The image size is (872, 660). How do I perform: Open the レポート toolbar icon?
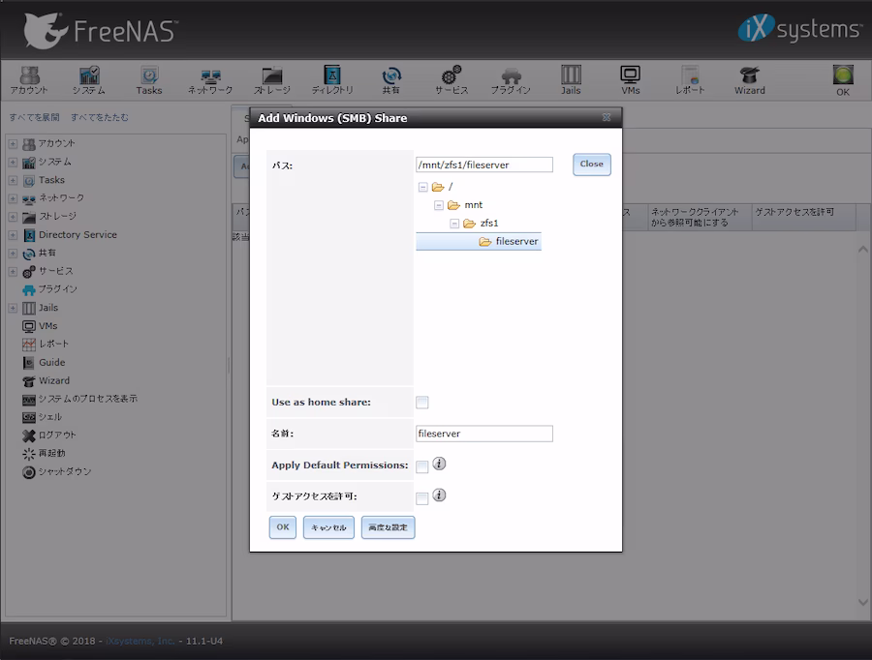tap(690, 80)
